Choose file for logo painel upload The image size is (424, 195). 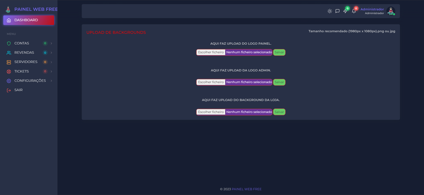click(211, 52)
